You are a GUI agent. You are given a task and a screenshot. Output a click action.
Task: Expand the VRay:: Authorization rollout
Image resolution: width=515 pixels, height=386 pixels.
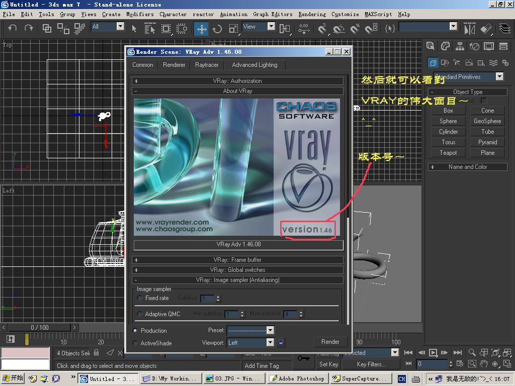pos(237,81)
